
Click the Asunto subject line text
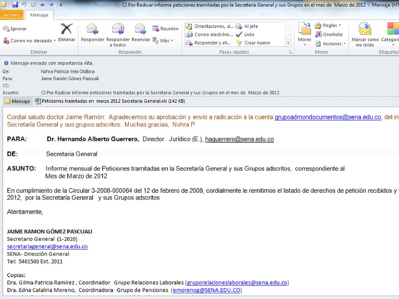[160, 93]
